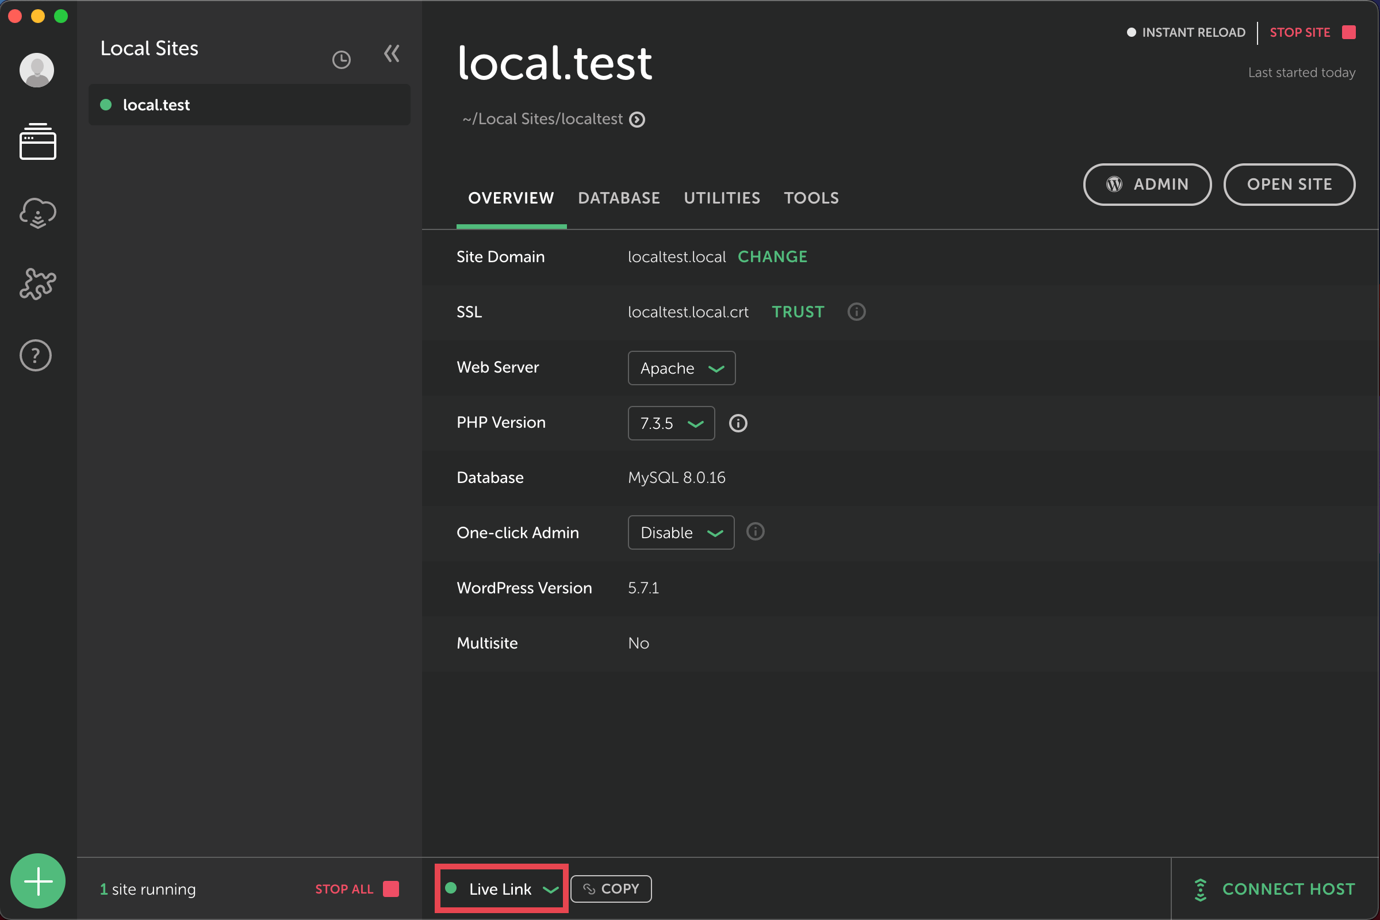The image size is (1380, 920).
Task: Open the Add-ons puzzle icon
Action: click(37, 284)
